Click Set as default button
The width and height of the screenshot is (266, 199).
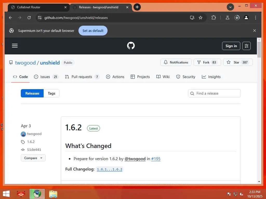click(x=93, y=31)
